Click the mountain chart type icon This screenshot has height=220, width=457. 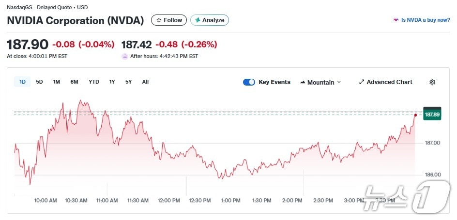(303, 82)
